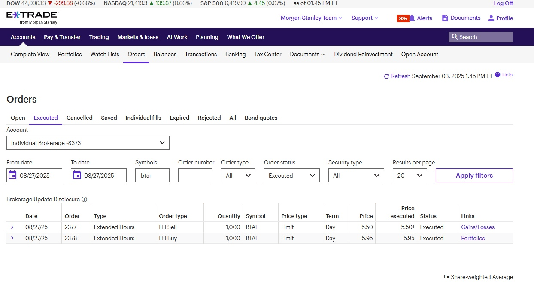The width and height of the screenshot is (534, 291).
Task: Click the Order number input field
Action: (195, 176)
